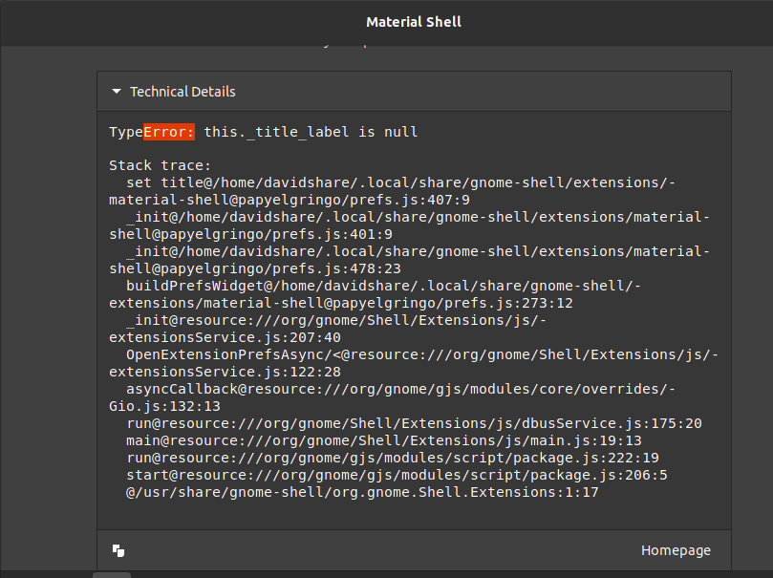
Task: Copy the error report with the copy icon
Action: [118, 550]
